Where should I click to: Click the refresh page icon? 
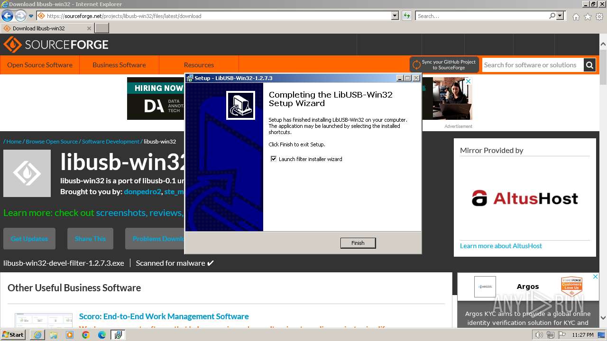407,16
